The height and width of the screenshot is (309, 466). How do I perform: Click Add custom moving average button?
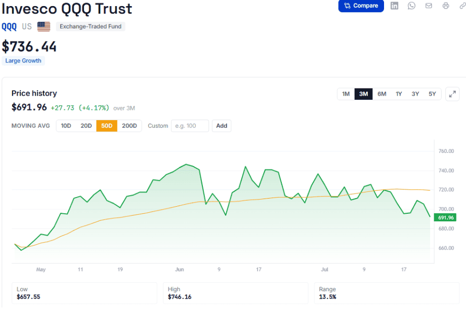(222, 126)
